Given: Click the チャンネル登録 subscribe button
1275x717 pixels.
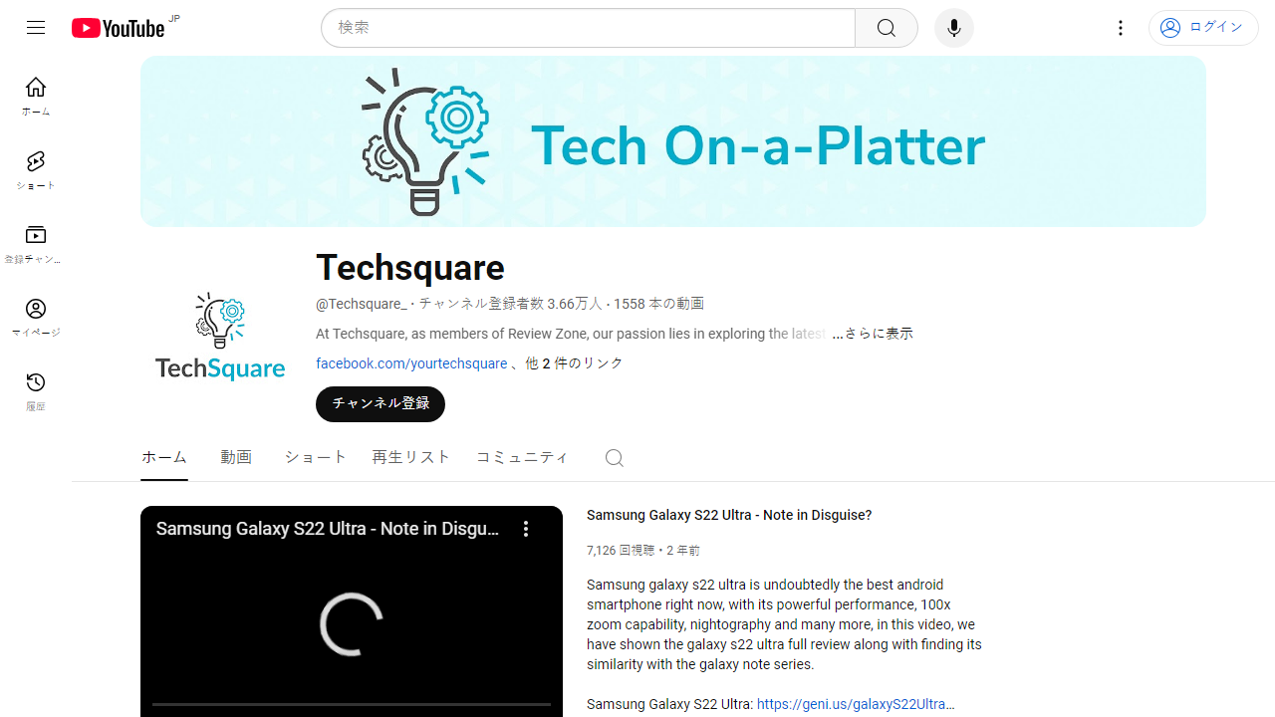Looking at the screenshot, I should (381, 403).
